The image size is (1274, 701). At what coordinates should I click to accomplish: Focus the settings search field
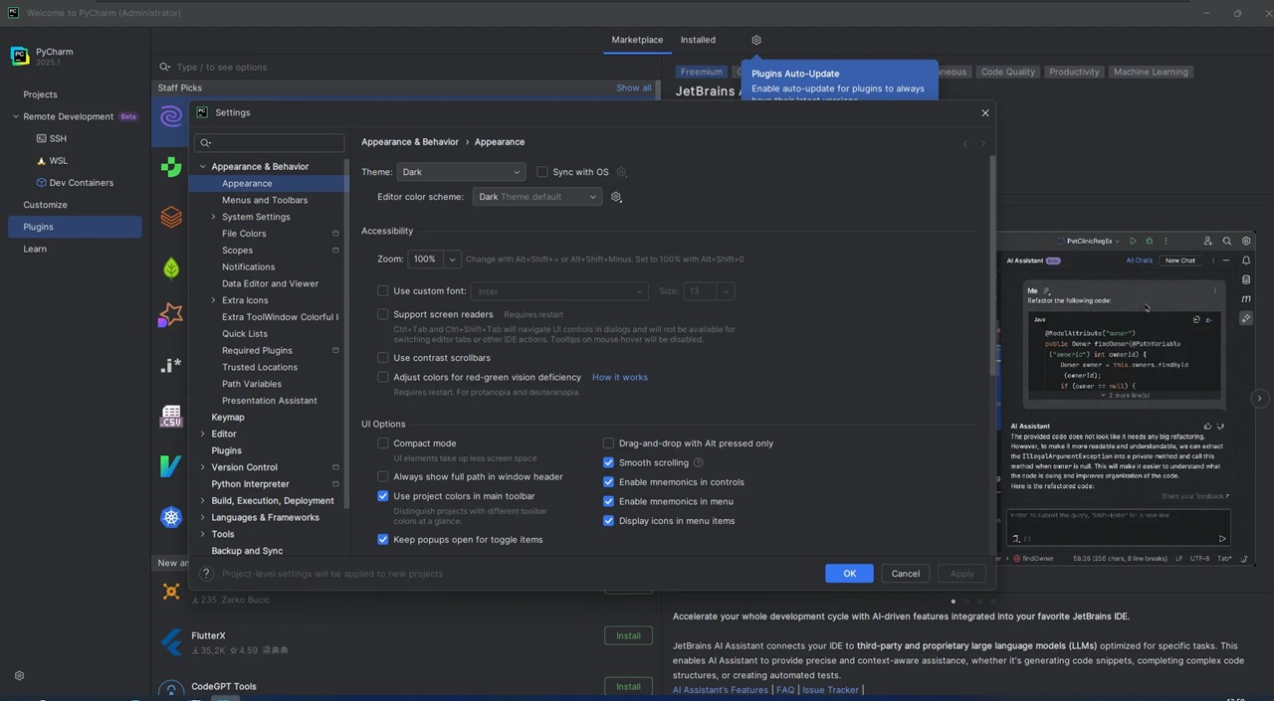273,142
